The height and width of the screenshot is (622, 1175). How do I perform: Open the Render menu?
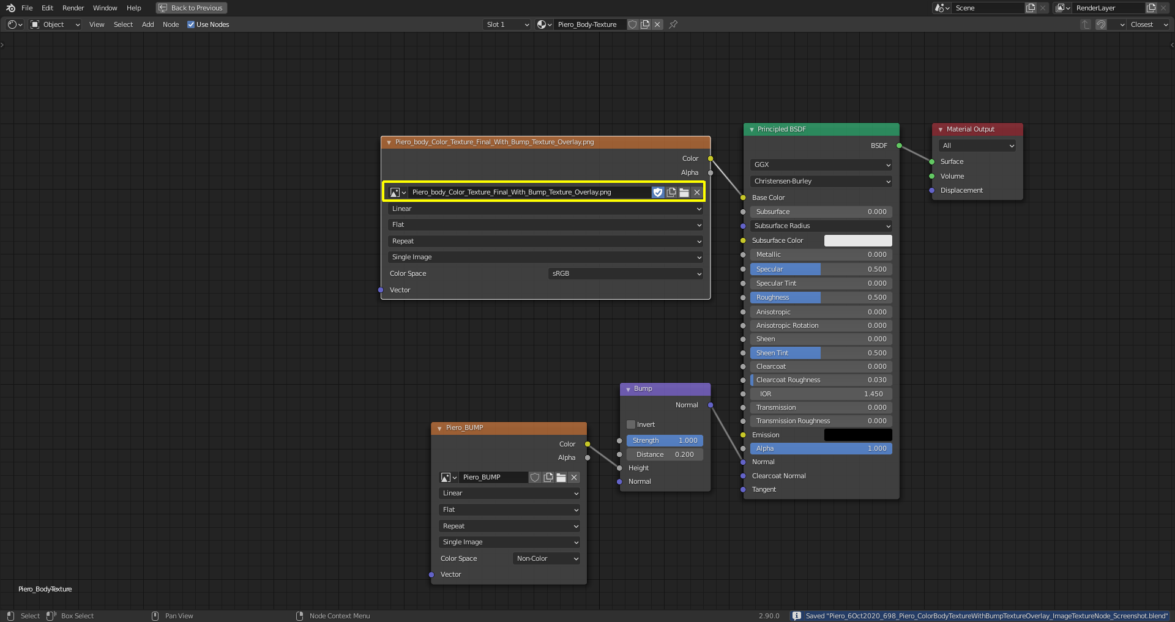pos(73,8)
